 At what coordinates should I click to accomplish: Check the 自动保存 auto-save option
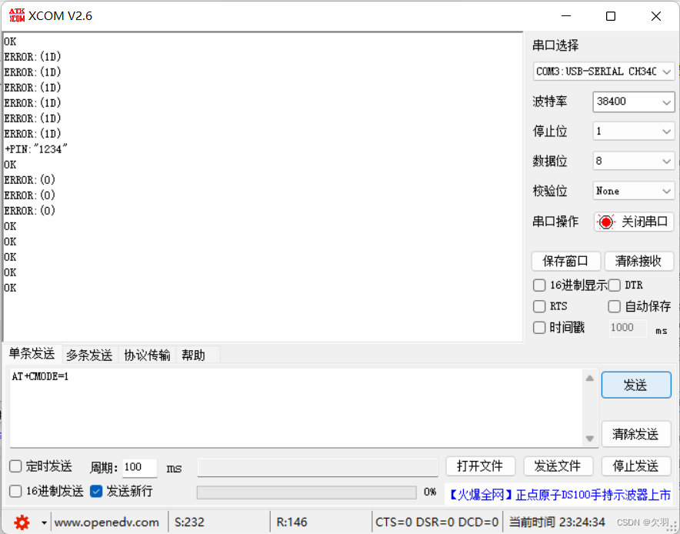[615, 306]
